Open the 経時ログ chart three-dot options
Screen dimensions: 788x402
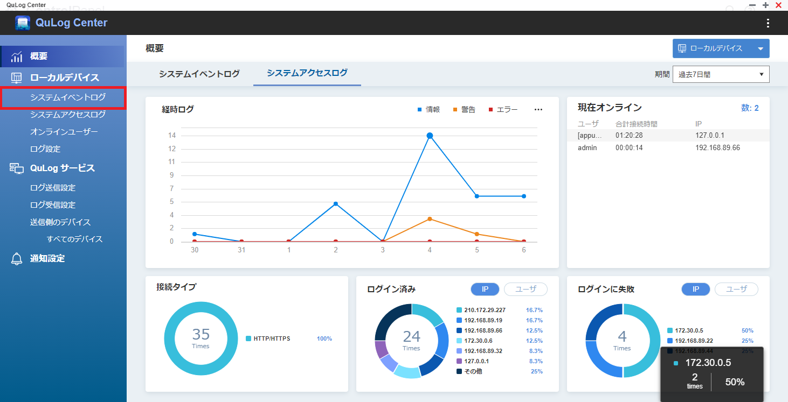tap(538, 110)
